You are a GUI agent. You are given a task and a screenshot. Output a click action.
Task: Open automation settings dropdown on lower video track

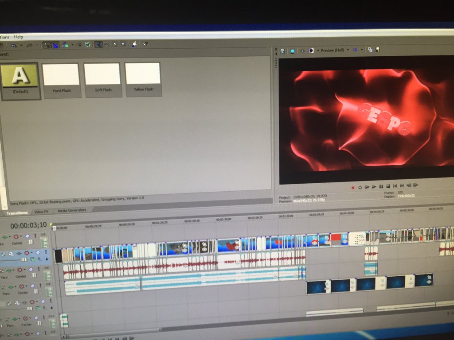coord(37,301)
